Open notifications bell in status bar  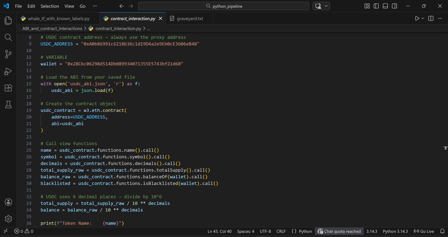tap(442, 231)
